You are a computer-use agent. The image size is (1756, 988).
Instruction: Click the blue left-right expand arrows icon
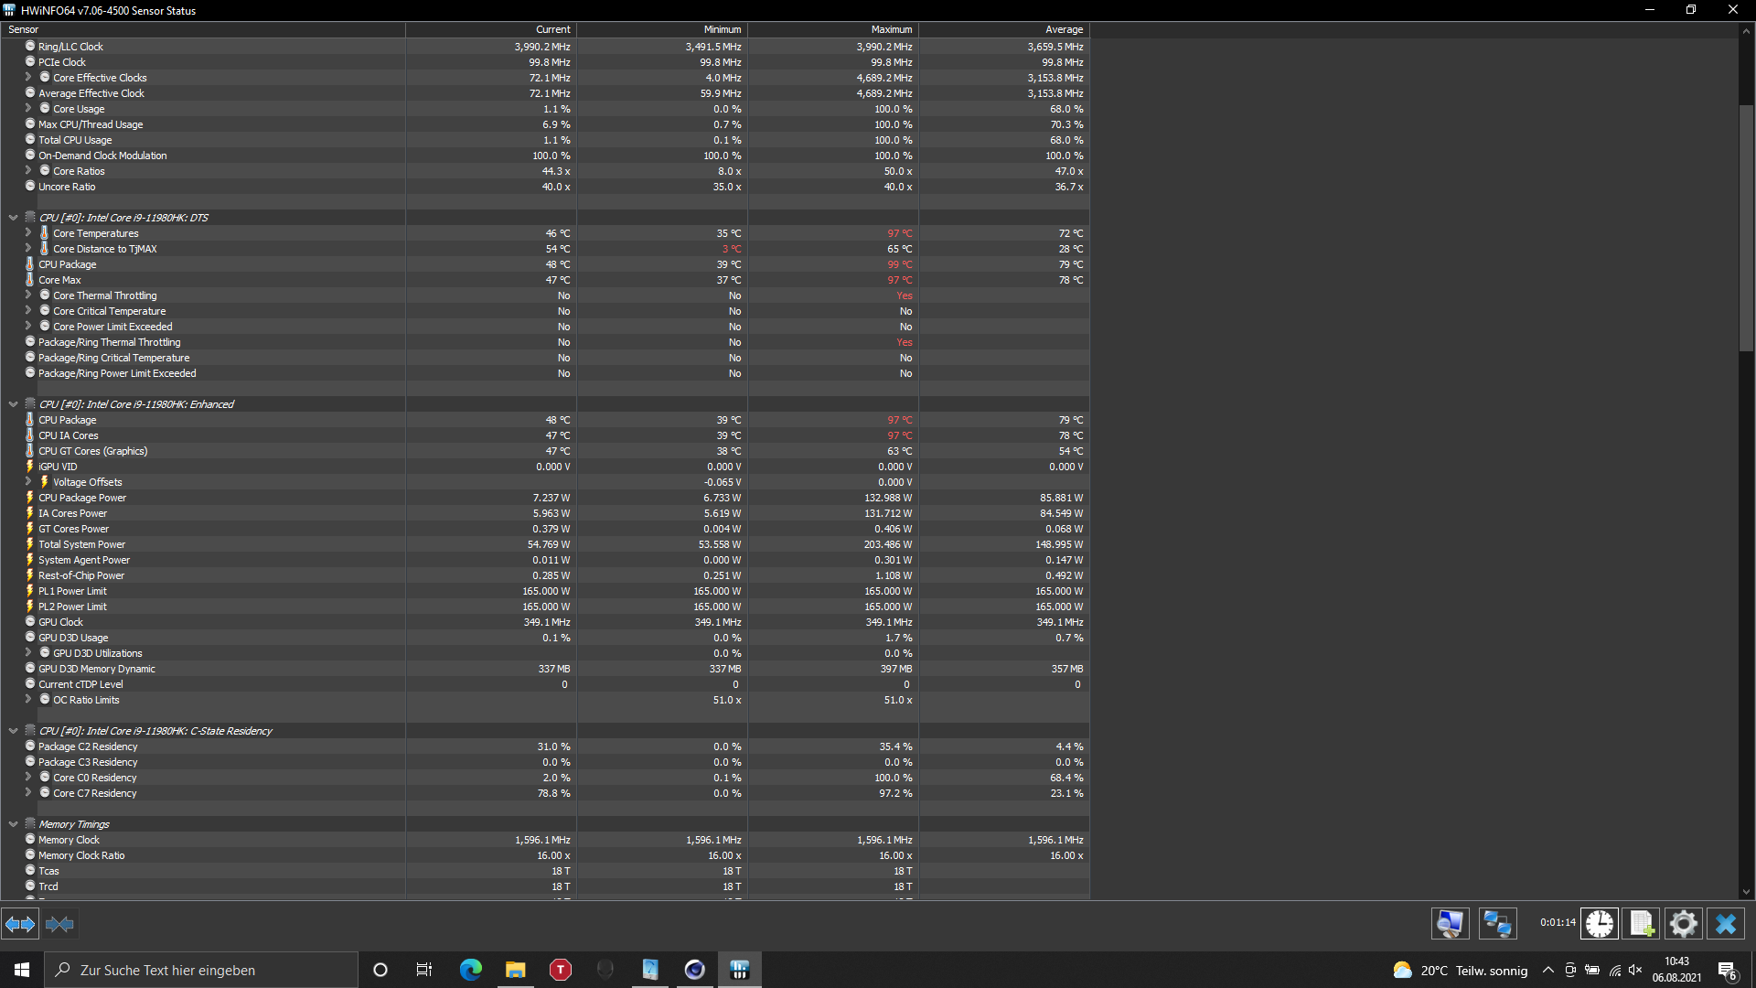pos(20,924)
